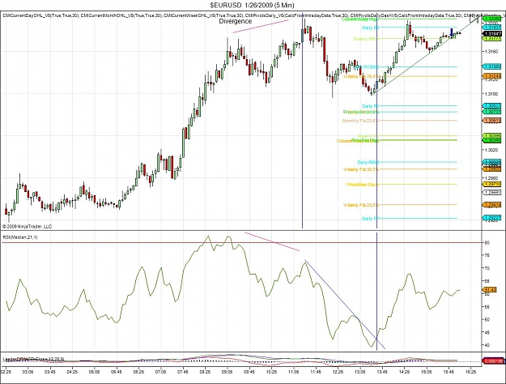
Task: Click the 1.2980 price axis label
Action: pos(491,178)
